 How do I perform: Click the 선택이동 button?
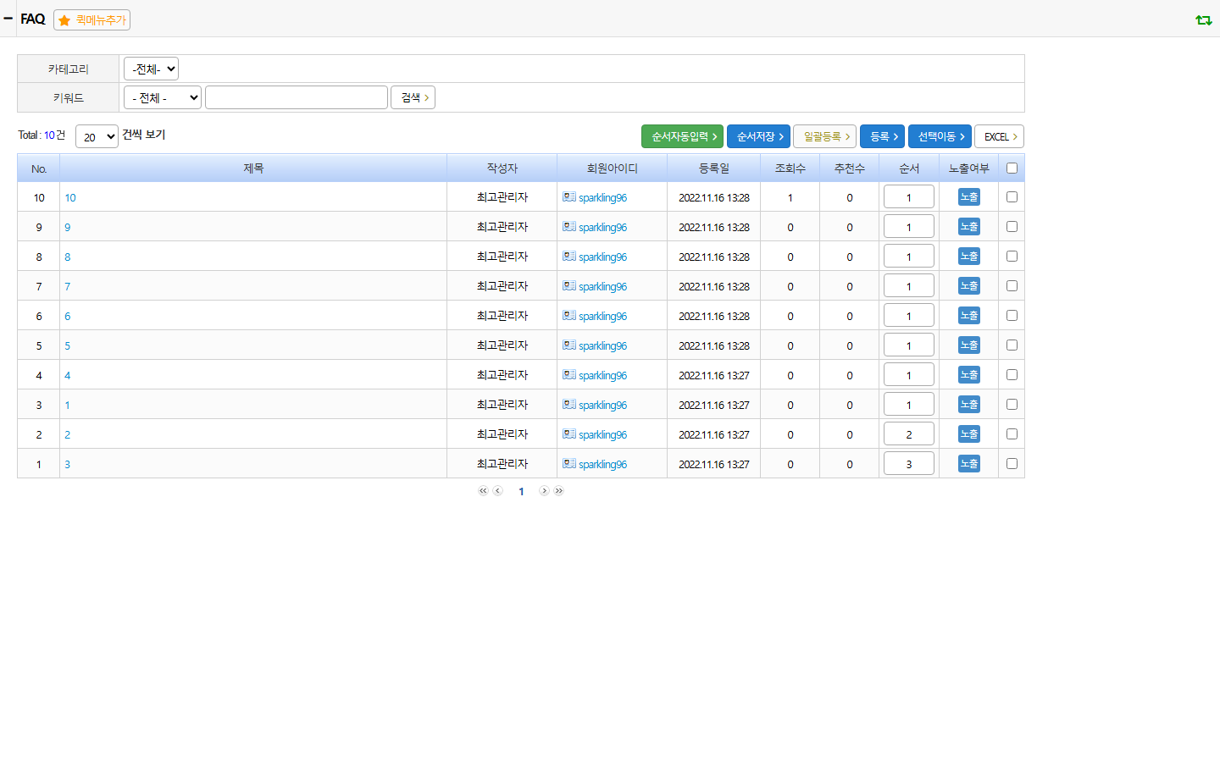940,136
